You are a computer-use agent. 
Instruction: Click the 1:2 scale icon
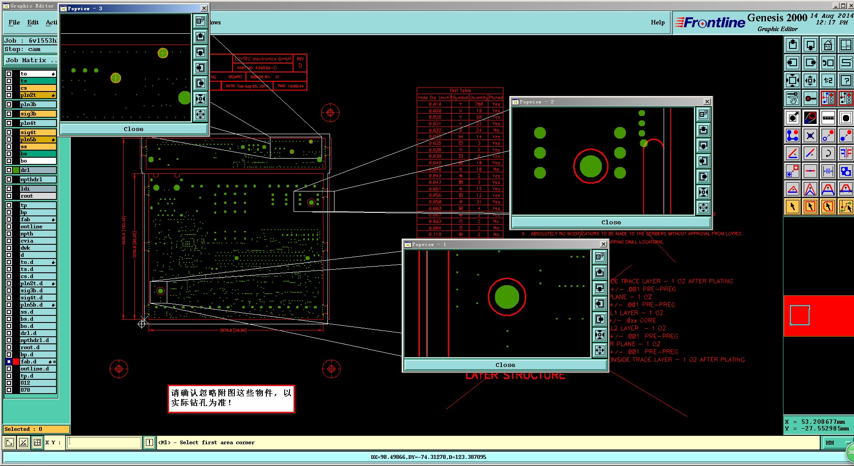coord(828,80)
